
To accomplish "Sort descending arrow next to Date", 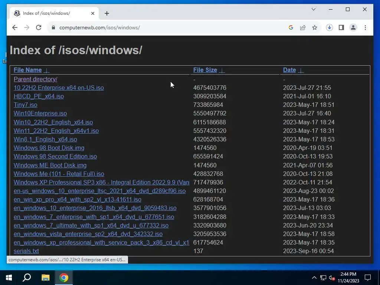I will coord(301,70).
